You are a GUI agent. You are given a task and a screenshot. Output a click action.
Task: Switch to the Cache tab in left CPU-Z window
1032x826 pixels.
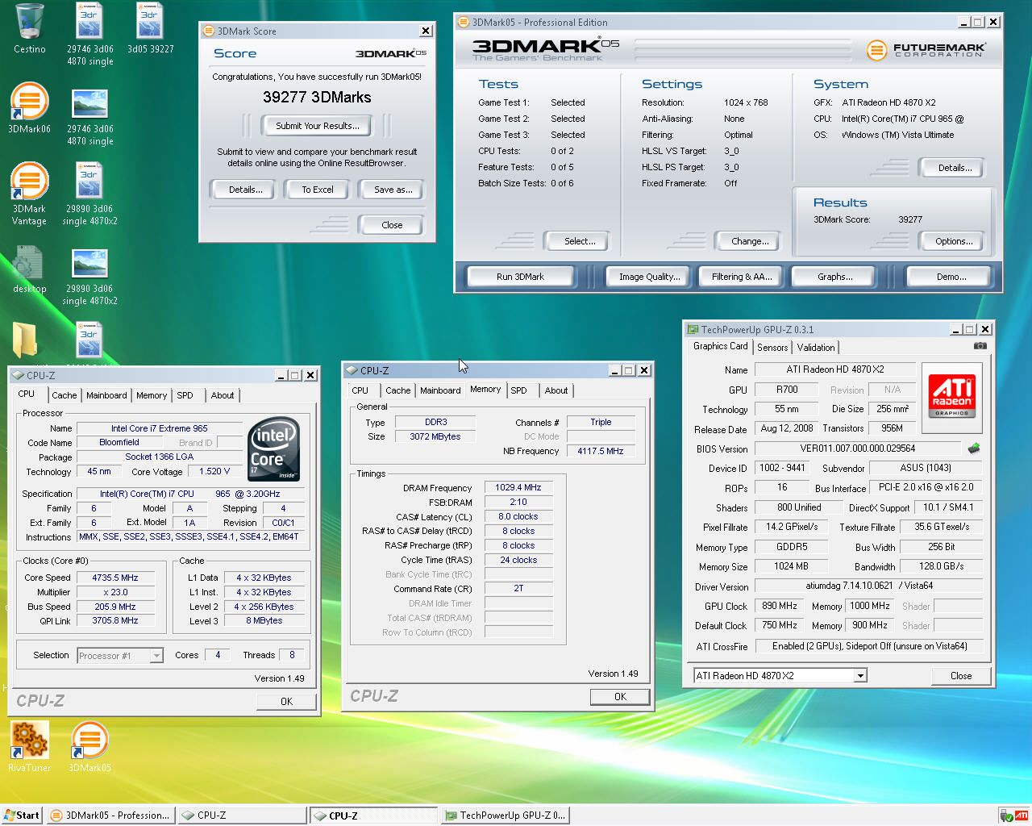(x=64, y=395)
